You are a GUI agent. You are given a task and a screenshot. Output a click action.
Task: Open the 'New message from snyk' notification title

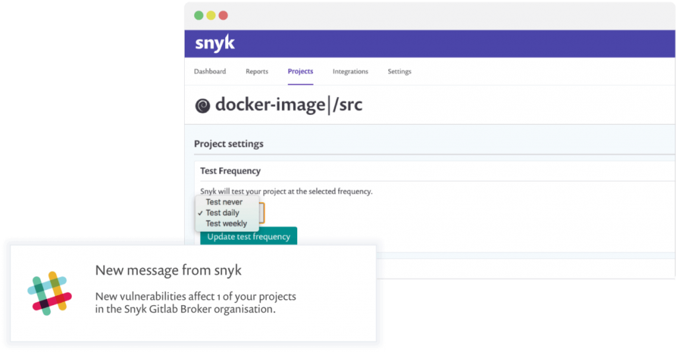point(168,270)
